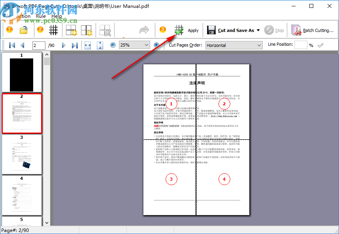This screenshot has width=339, height=234.
Task: Navigate to the previous page arrow
Action: point(23,45)
